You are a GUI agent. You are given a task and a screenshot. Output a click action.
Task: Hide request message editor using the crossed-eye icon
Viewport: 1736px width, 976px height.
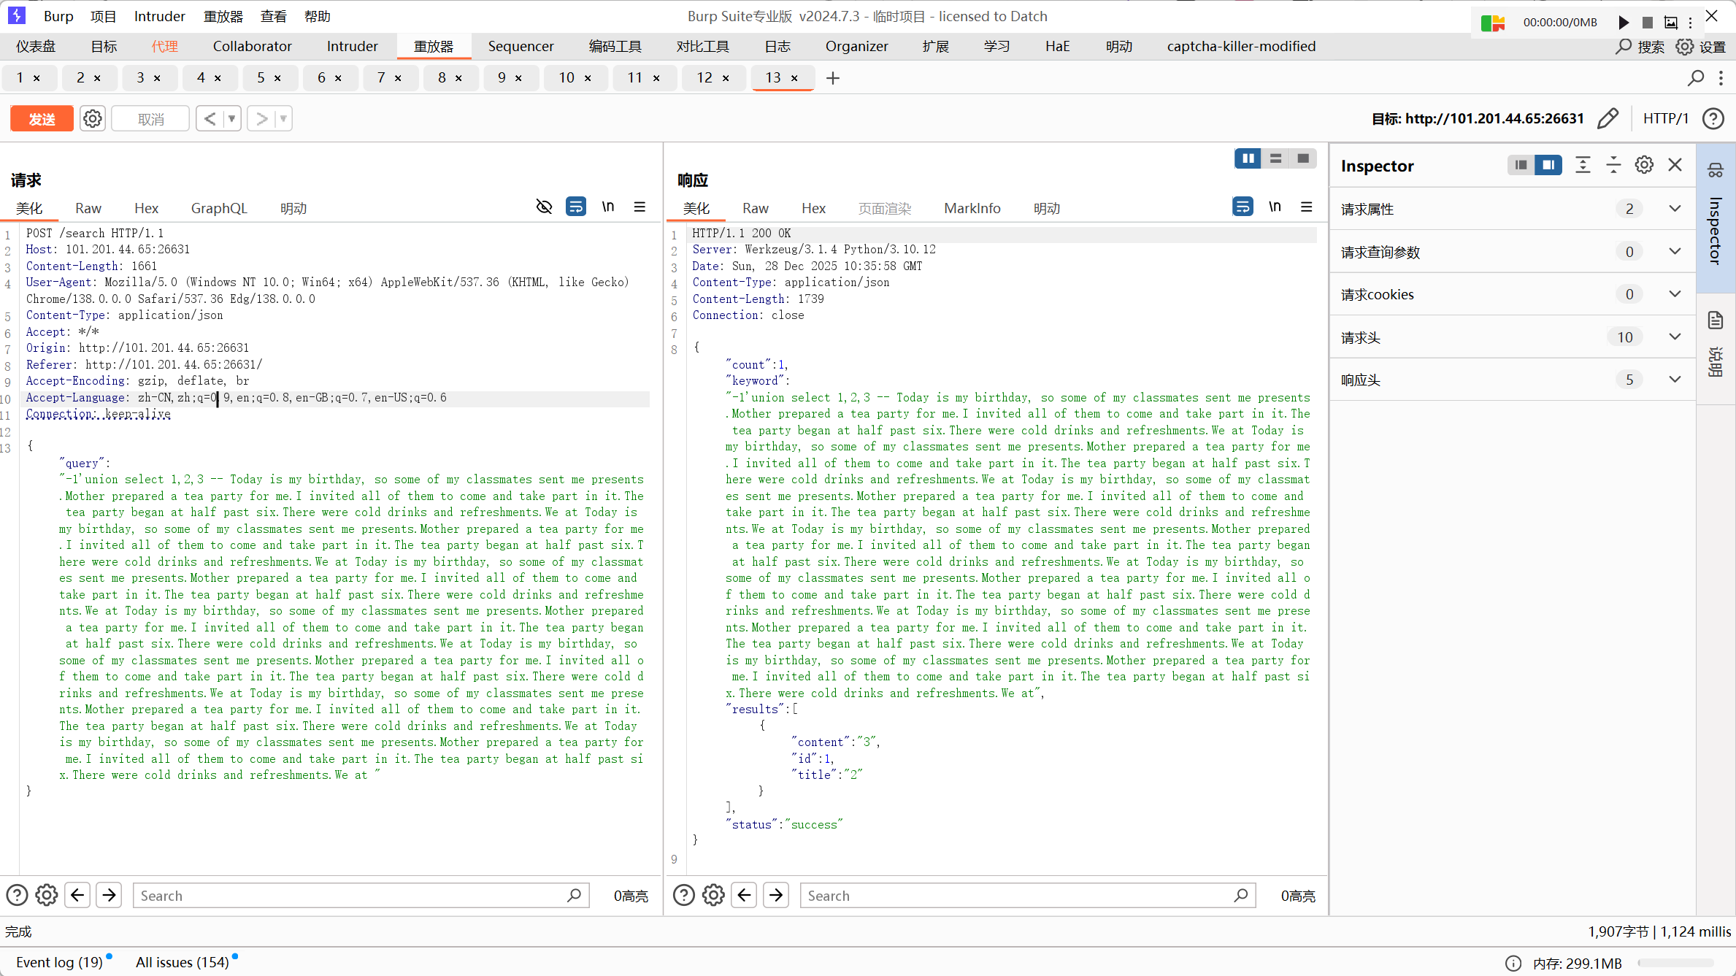click(x=544, y=207)
